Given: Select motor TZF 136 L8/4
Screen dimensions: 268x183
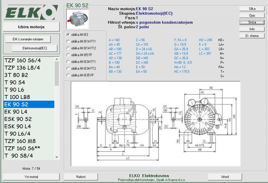Looking at the screenshot, I should [x=29, y=68].
